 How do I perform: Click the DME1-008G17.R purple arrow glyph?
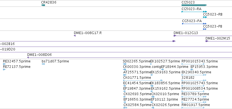(x=75, y=36)
